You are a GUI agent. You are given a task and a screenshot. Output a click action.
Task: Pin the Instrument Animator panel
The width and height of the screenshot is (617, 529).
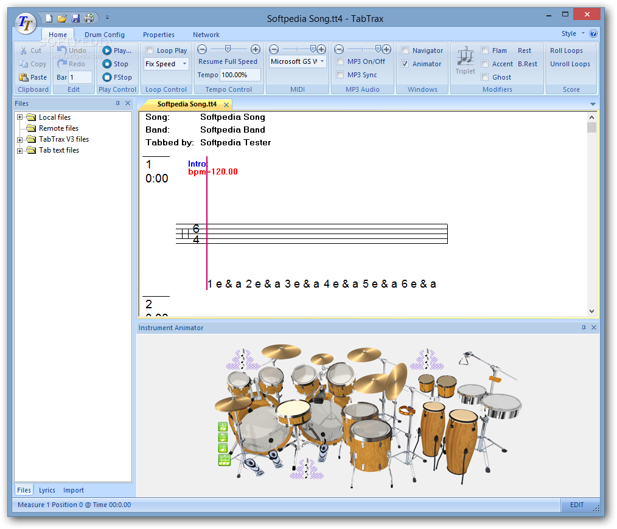click(584, 327)
